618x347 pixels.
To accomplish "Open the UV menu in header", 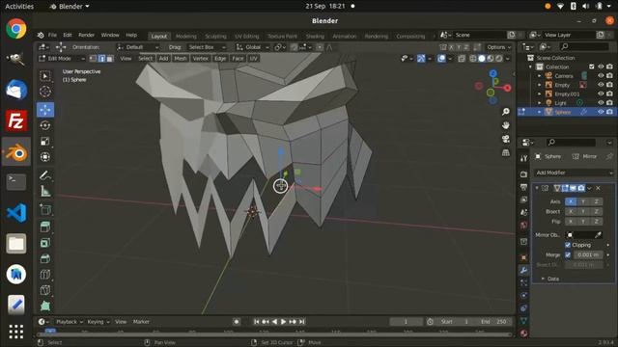I will (x=253, y=59).
